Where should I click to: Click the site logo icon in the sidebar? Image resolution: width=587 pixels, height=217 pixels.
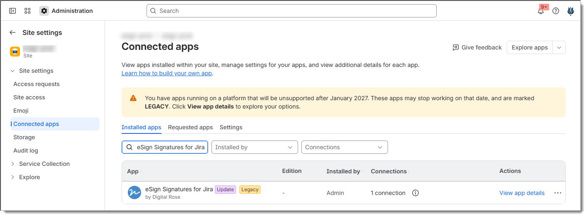point(15,52)
